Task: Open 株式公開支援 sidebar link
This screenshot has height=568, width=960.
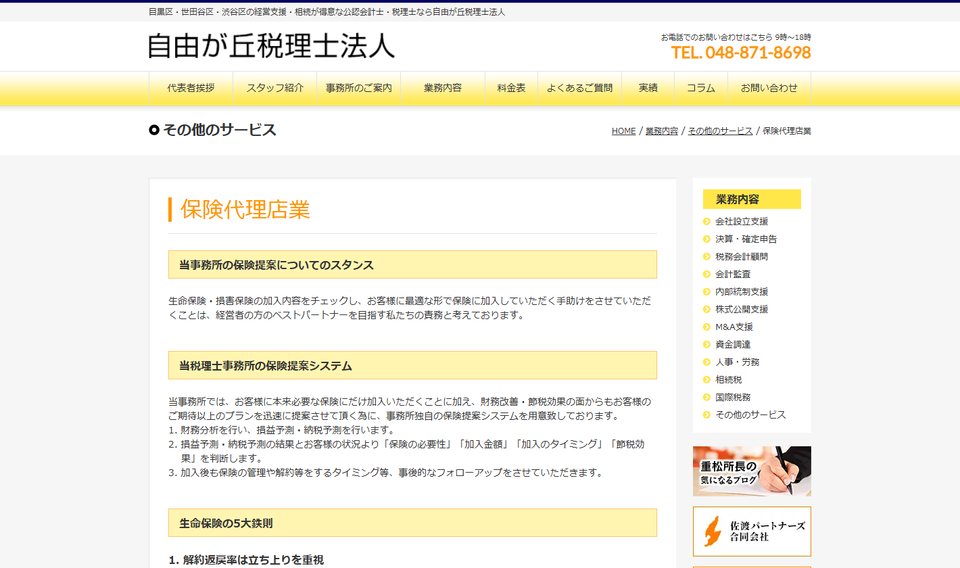Action: (742, 309)
